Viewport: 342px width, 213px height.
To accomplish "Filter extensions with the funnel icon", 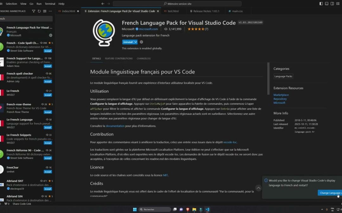I will coord(34,11).
